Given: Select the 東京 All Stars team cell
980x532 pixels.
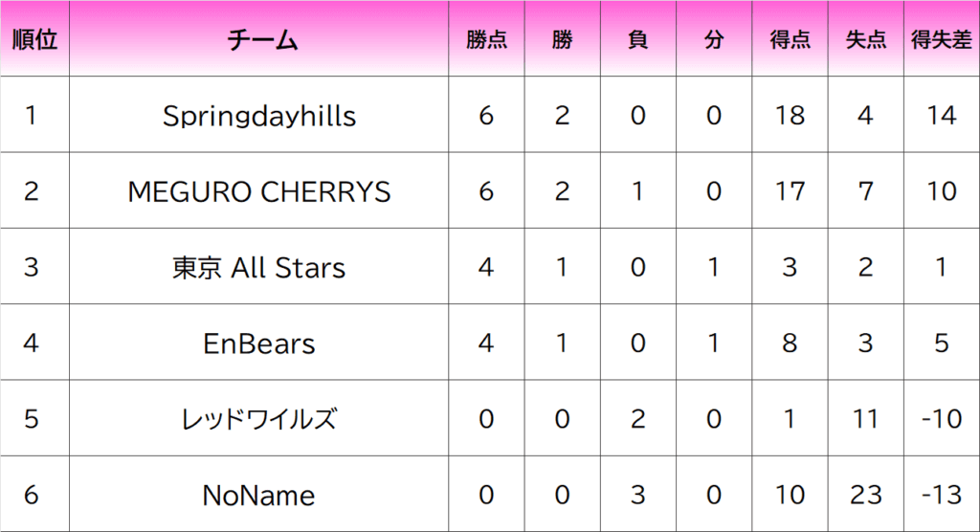Looking at the screenshot, I should point(259,267).
